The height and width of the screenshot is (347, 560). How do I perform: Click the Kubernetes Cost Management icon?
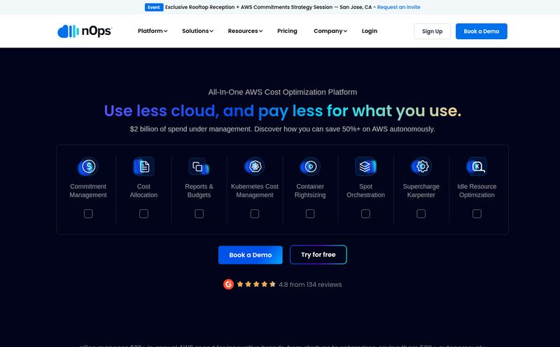(x=255, y=167)
